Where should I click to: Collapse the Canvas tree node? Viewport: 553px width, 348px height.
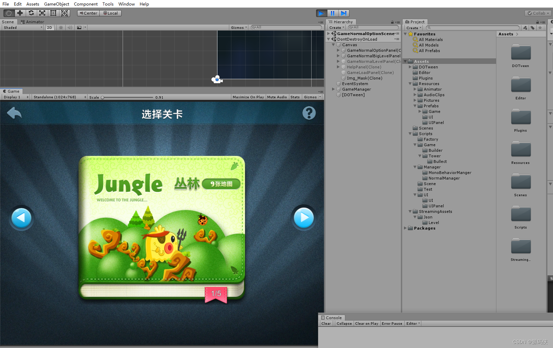[333, 45]
